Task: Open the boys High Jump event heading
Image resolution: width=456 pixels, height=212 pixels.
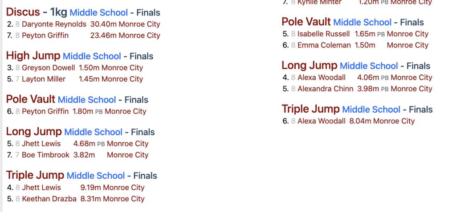Action: (33, 56)
